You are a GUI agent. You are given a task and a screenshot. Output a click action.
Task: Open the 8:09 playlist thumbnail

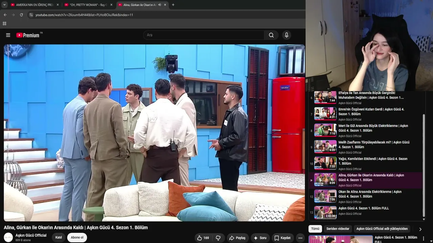coord(325,180)
